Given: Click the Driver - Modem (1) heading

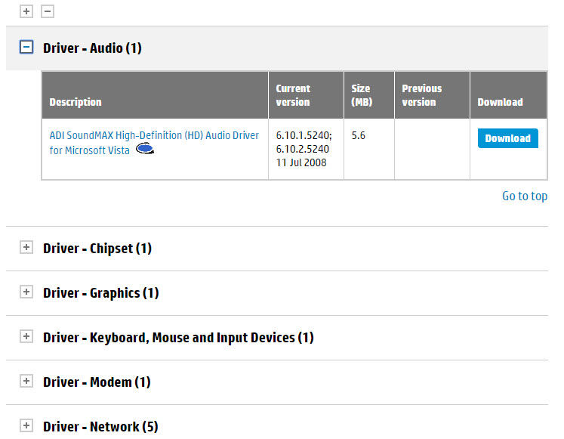Looking at the screenshot, I should pos(97,382).
